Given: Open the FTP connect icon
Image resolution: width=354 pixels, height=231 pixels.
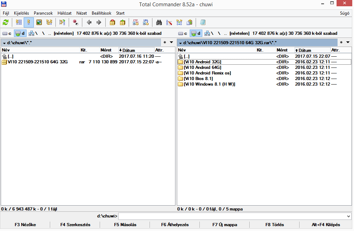Looking at the screenshot, I should pyautogui.click(x=135, y=22).
